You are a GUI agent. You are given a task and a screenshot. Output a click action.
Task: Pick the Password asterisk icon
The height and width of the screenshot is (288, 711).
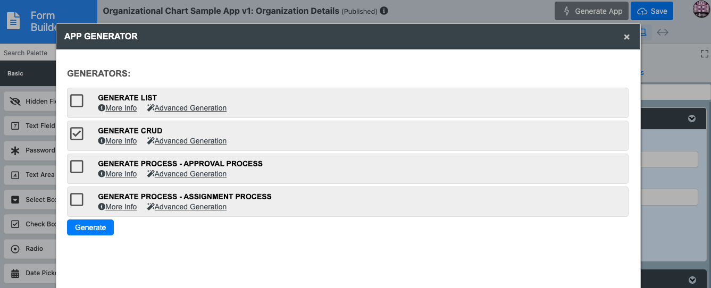(15, 150)
